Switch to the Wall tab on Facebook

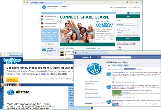pyautogui.click(x=109, y=65)
